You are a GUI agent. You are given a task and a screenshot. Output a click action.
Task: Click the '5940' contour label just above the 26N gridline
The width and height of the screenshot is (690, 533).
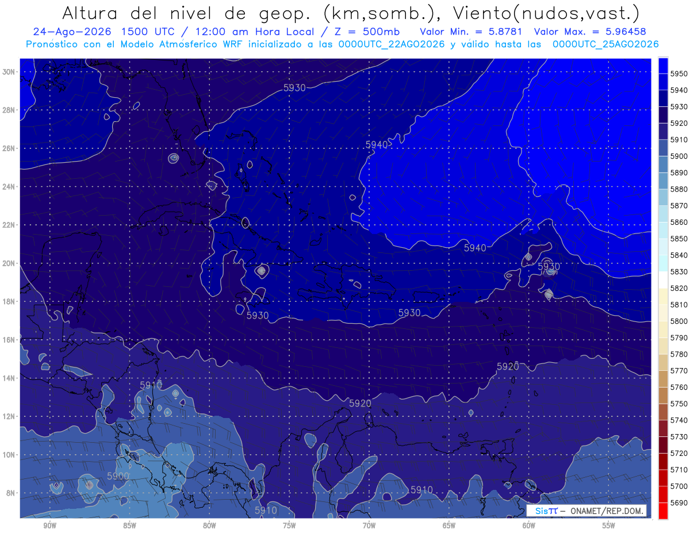pos(377,144)
